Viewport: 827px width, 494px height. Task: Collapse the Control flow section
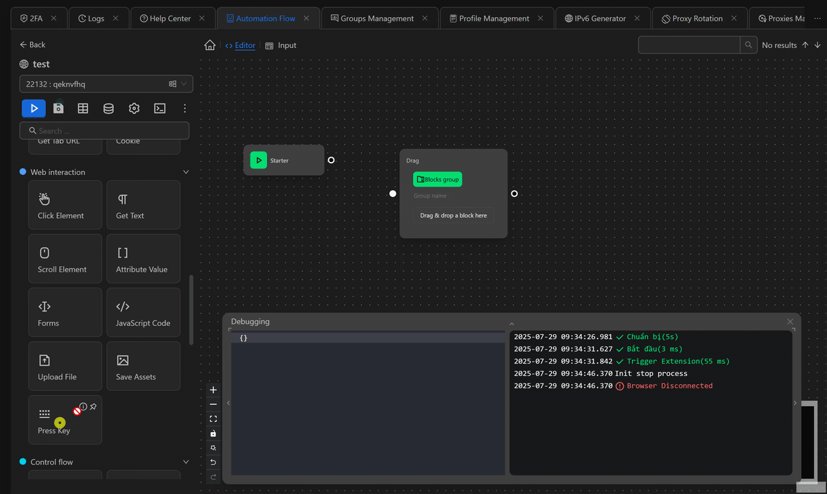click(x=185, y=462)
